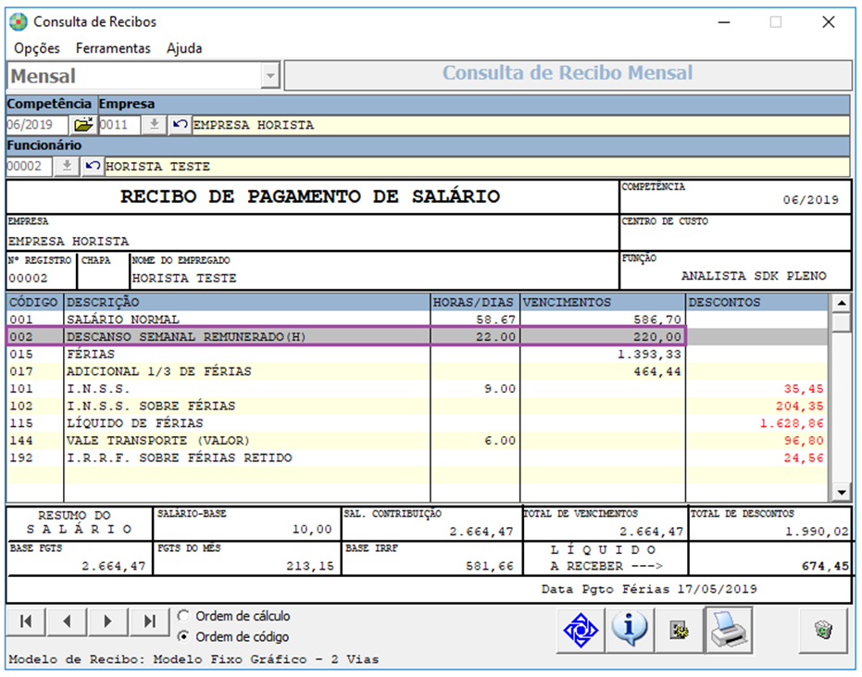Screen dimensions: 862x677
Task: Click the total de descontos 1.990,02 value
Action: tap(817, 532)
